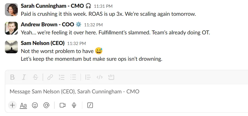
Task: Click the message input field
Action: point(127,91)
